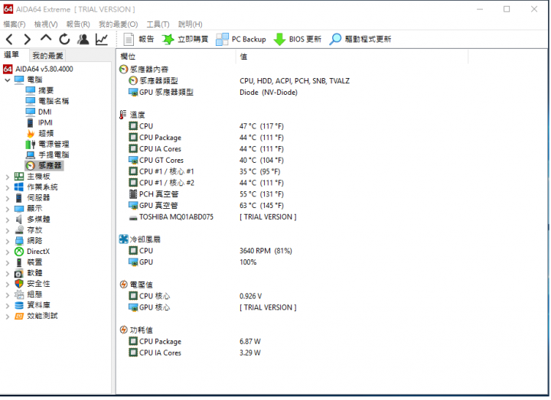Select 電源管理 item

coord(47,145)
